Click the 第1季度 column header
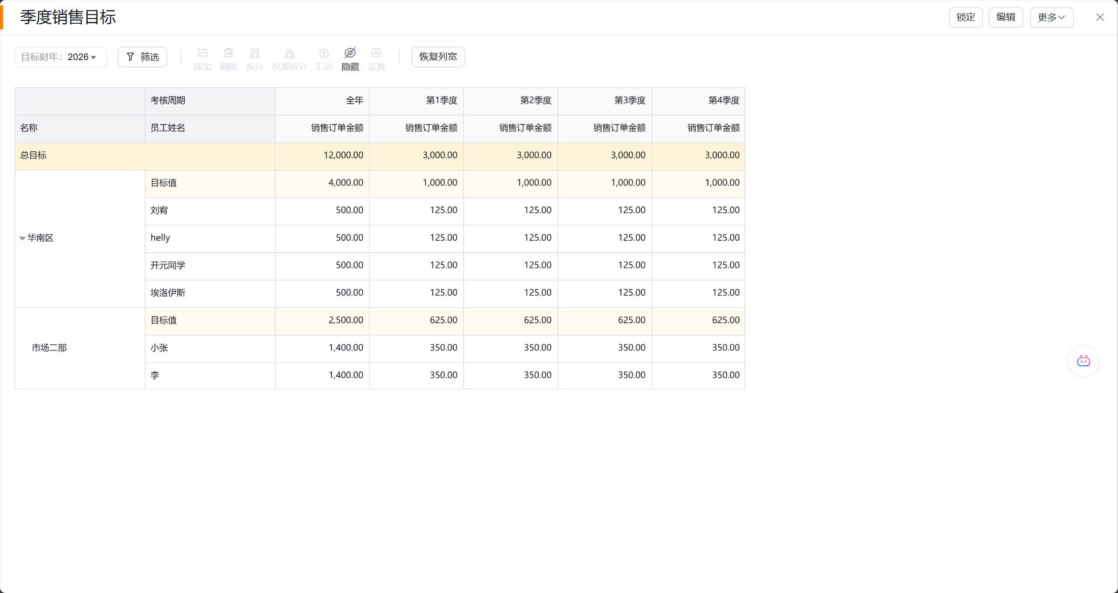 [x=417, y=100]
